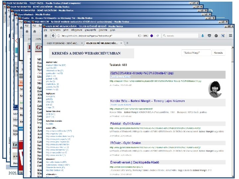Close the OSZK DEMÓ WEBARCHÍV... tab
Viewport: 239px width, 179px height.
tap(121, 43)
